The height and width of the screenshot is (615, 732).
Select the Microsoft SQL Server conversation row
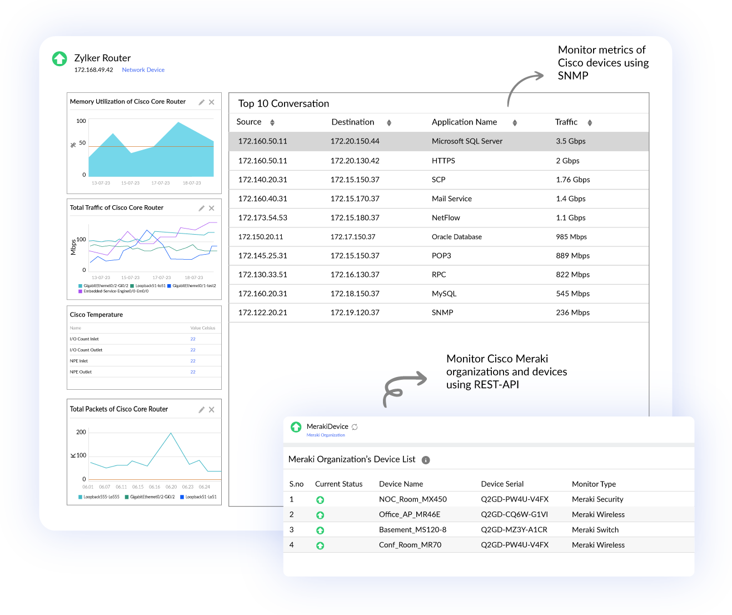tap(439, 141)
